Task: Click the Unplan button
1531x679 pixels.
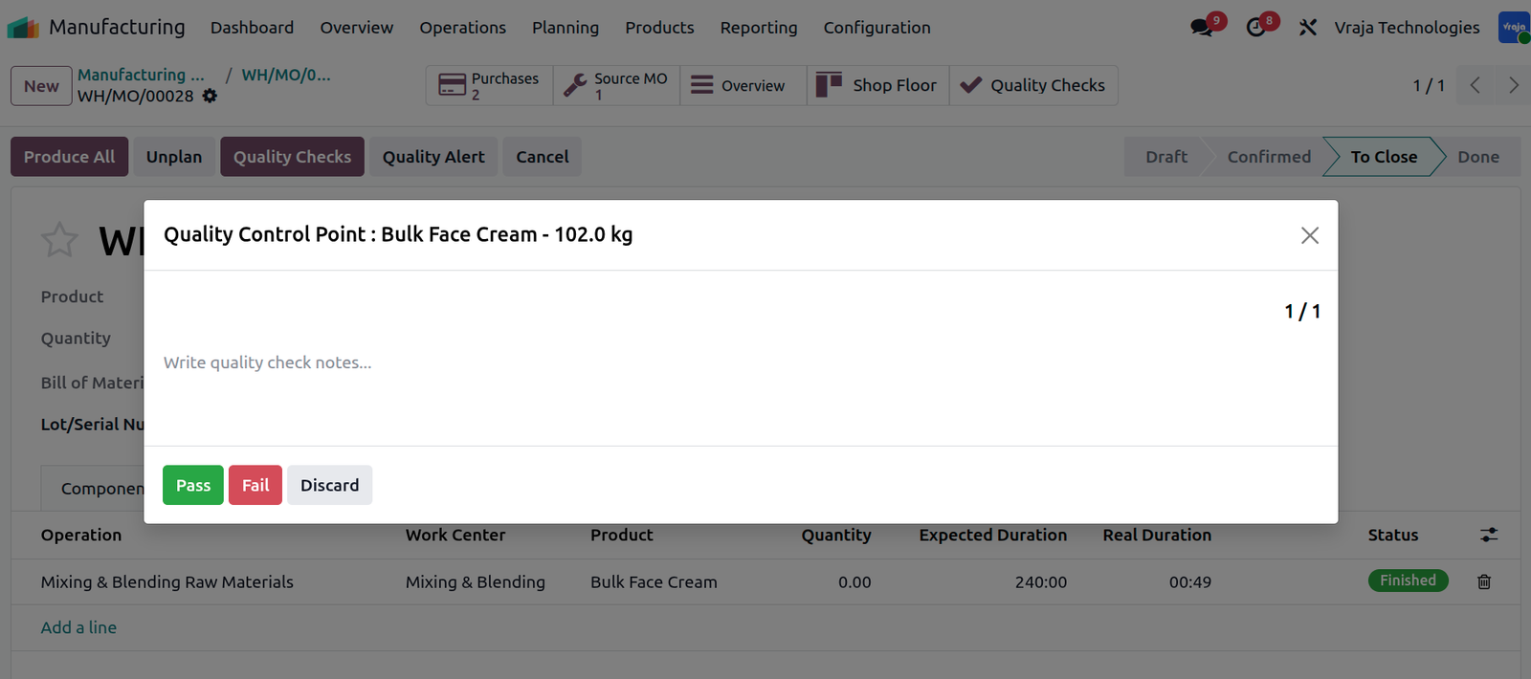Action: coord(174,157)
